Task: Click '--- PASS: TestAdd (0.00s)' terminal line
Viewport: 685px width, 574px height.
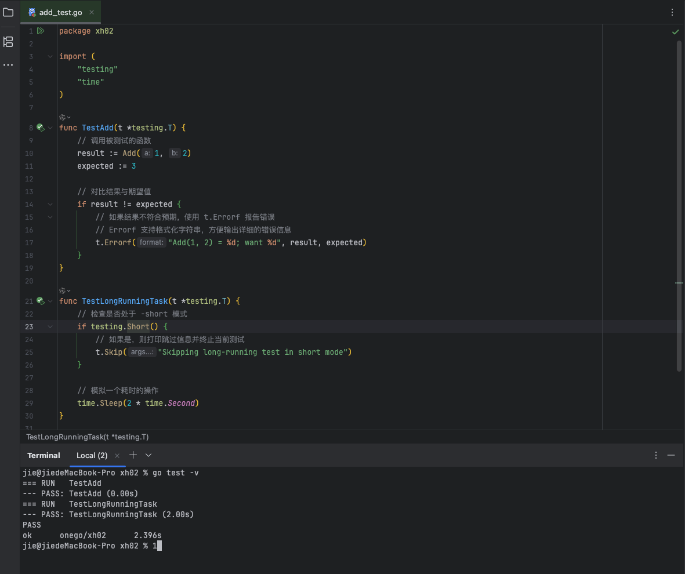Action: 81,493
